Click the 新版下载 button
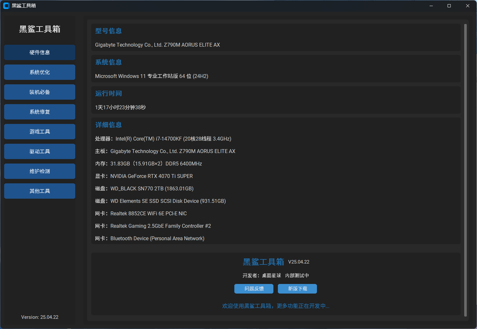This screenshot has width=477, height=329. (x=297, y=289)
